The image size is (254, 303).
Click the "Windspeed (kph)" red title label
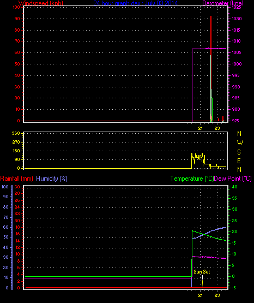click(x=41, y=3)
